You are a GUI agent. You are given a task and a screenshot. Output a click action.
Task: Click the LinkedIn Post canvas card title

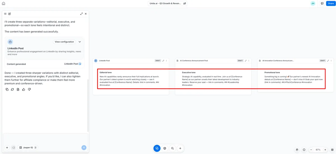click(104, 60)
